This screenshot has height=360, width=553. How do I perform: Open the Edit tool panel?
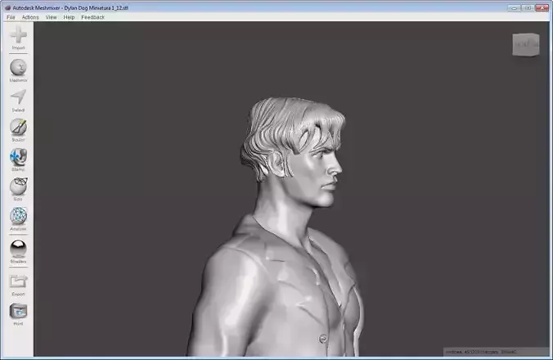18,187
